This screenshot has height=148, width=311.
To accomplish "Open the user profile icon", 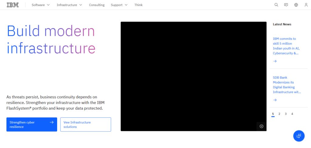I will [306, 5].
